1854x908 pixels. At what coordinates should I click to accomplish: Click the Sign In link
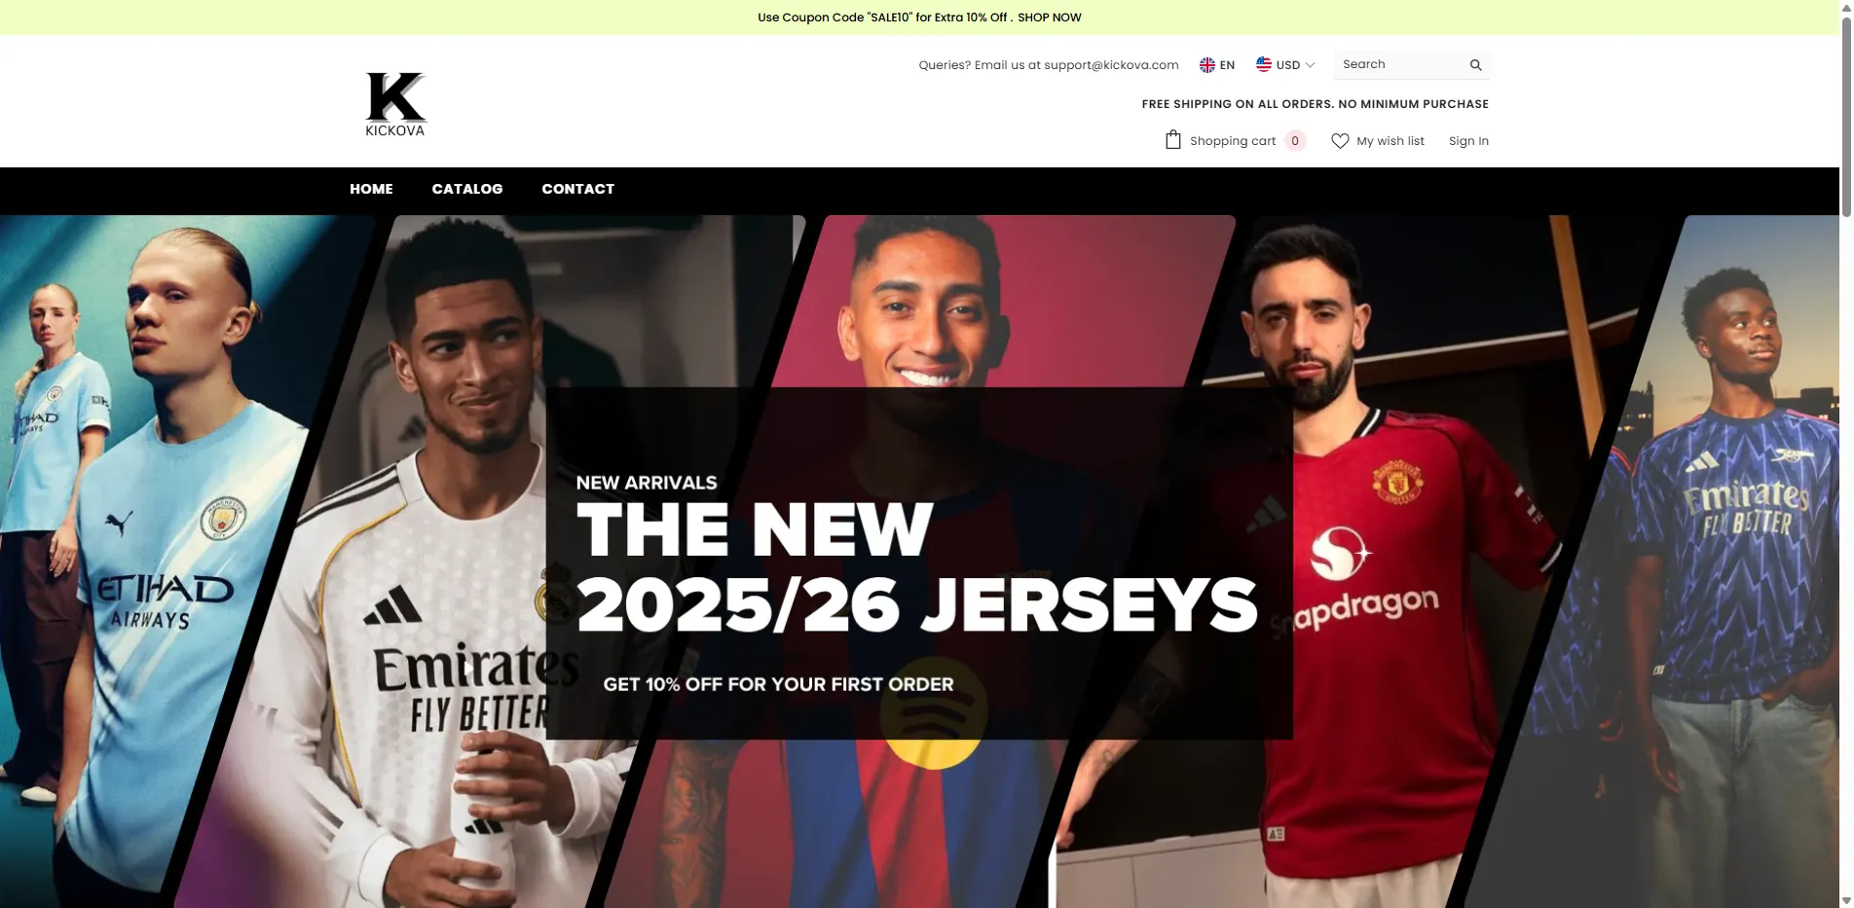click(1468, 141)
